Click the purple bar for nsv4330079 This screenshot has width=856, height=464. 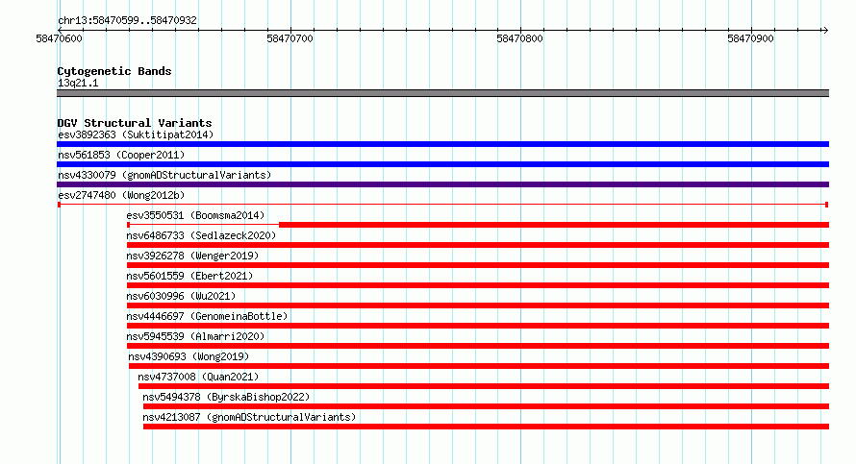pos(442,184)
